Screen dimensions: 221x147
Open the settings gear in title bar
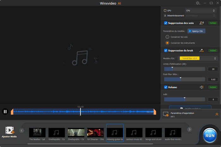(x=198, y=3)
